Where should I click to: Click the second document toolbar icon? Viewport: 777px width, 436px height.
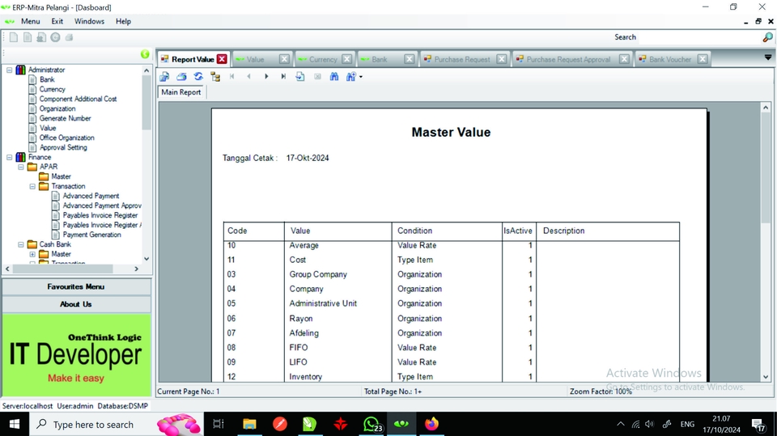pos(28,37)
